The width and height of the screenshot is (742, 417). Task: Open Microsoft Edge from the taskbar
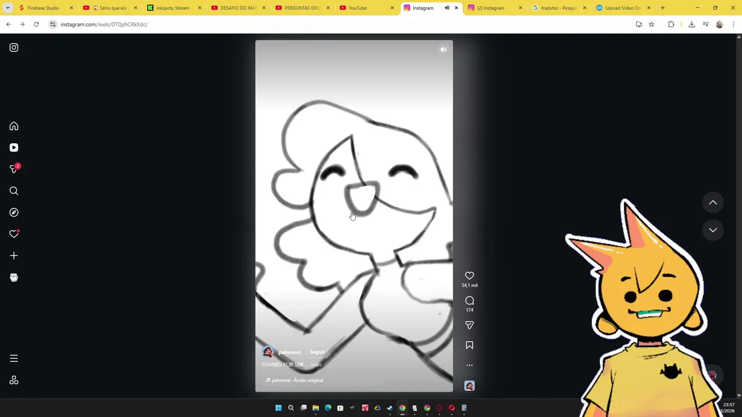click(x=328, y=408)
